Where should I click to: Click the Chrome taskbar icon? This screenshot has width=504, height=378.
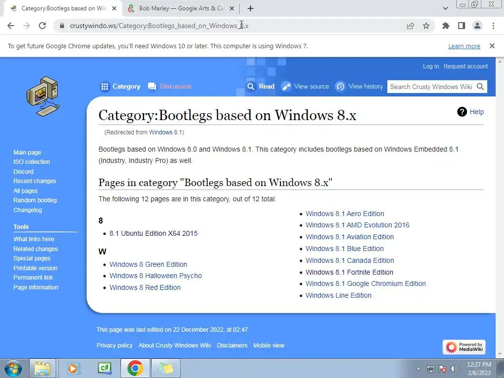click(135, 368)
